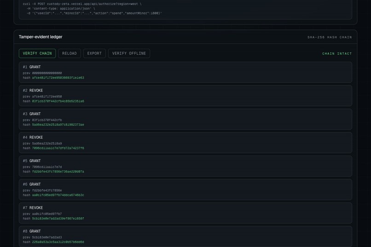This screenshot has height=247, width=371.
Task: Click the SHA-256 HASH CHAIN label
Action: (x=330, y=37)
